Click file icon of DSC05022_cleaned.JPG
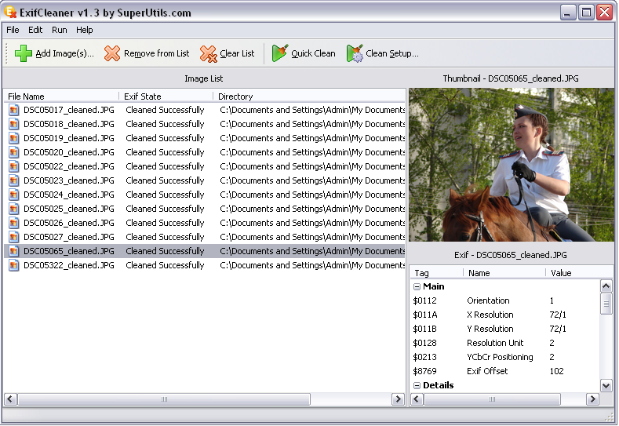The width and height of the screenshot is (619, 426). (x=14, y=166)
